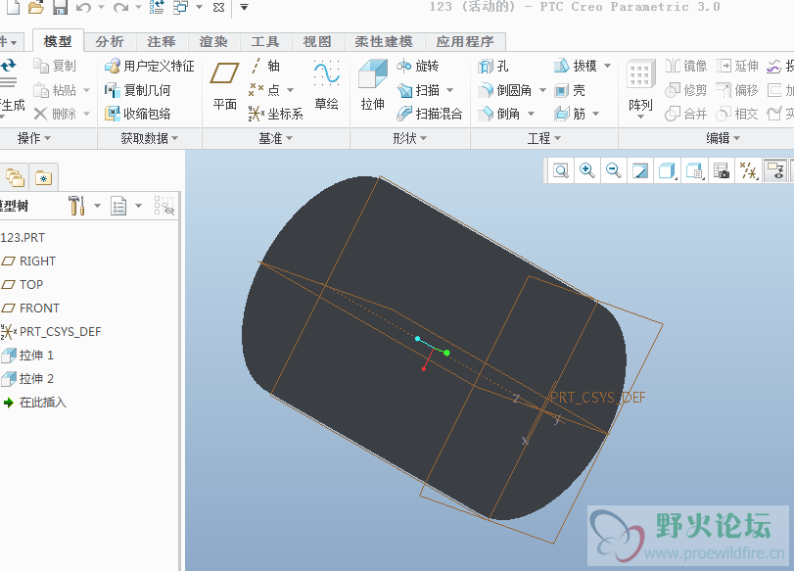Click the 用户定义特征 button
794x571 pixels.
[x=150, y=66]
